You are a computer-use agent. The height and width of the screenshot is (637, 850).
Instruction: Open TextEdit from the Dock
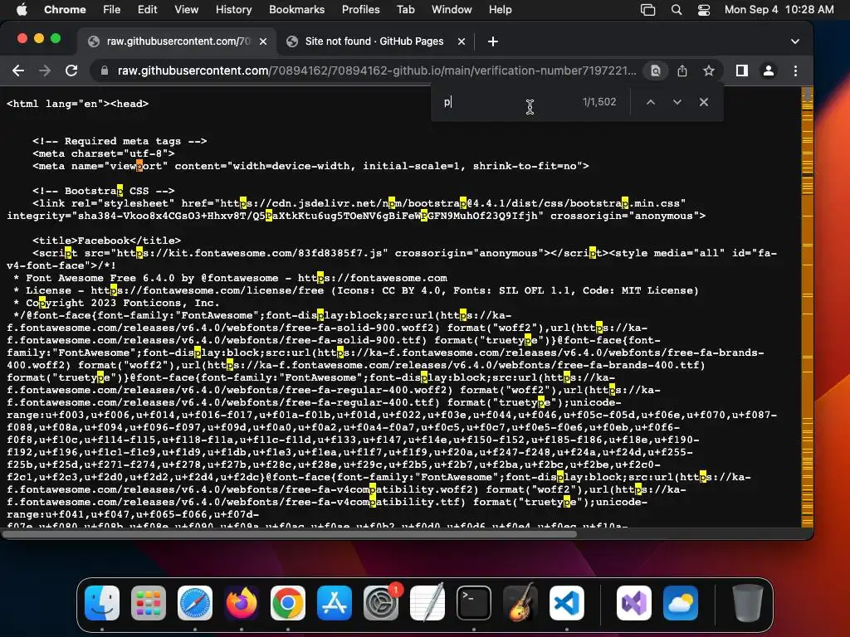[427, 603]
